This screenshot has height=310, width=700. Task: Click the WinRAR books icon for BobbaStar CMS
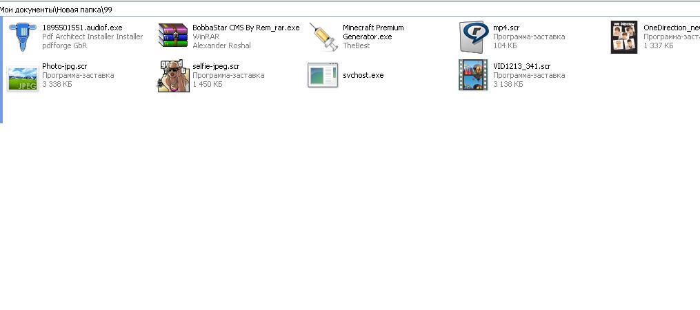173,37
